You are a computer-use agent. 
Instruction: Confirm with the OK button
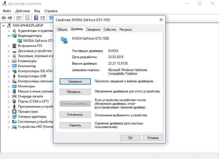click(x=130, y=138)
